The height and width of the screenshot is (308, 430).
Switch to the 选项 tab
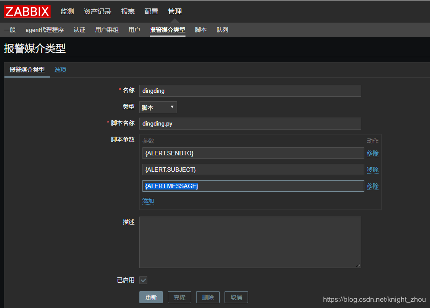[60, 70]
